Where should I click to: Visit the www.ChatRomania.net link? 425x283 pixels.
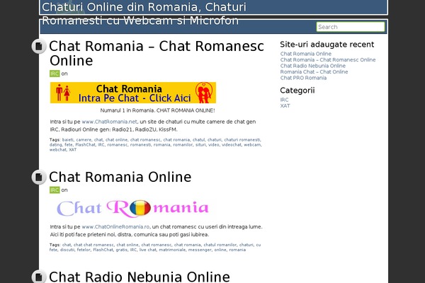click(110, 122)
